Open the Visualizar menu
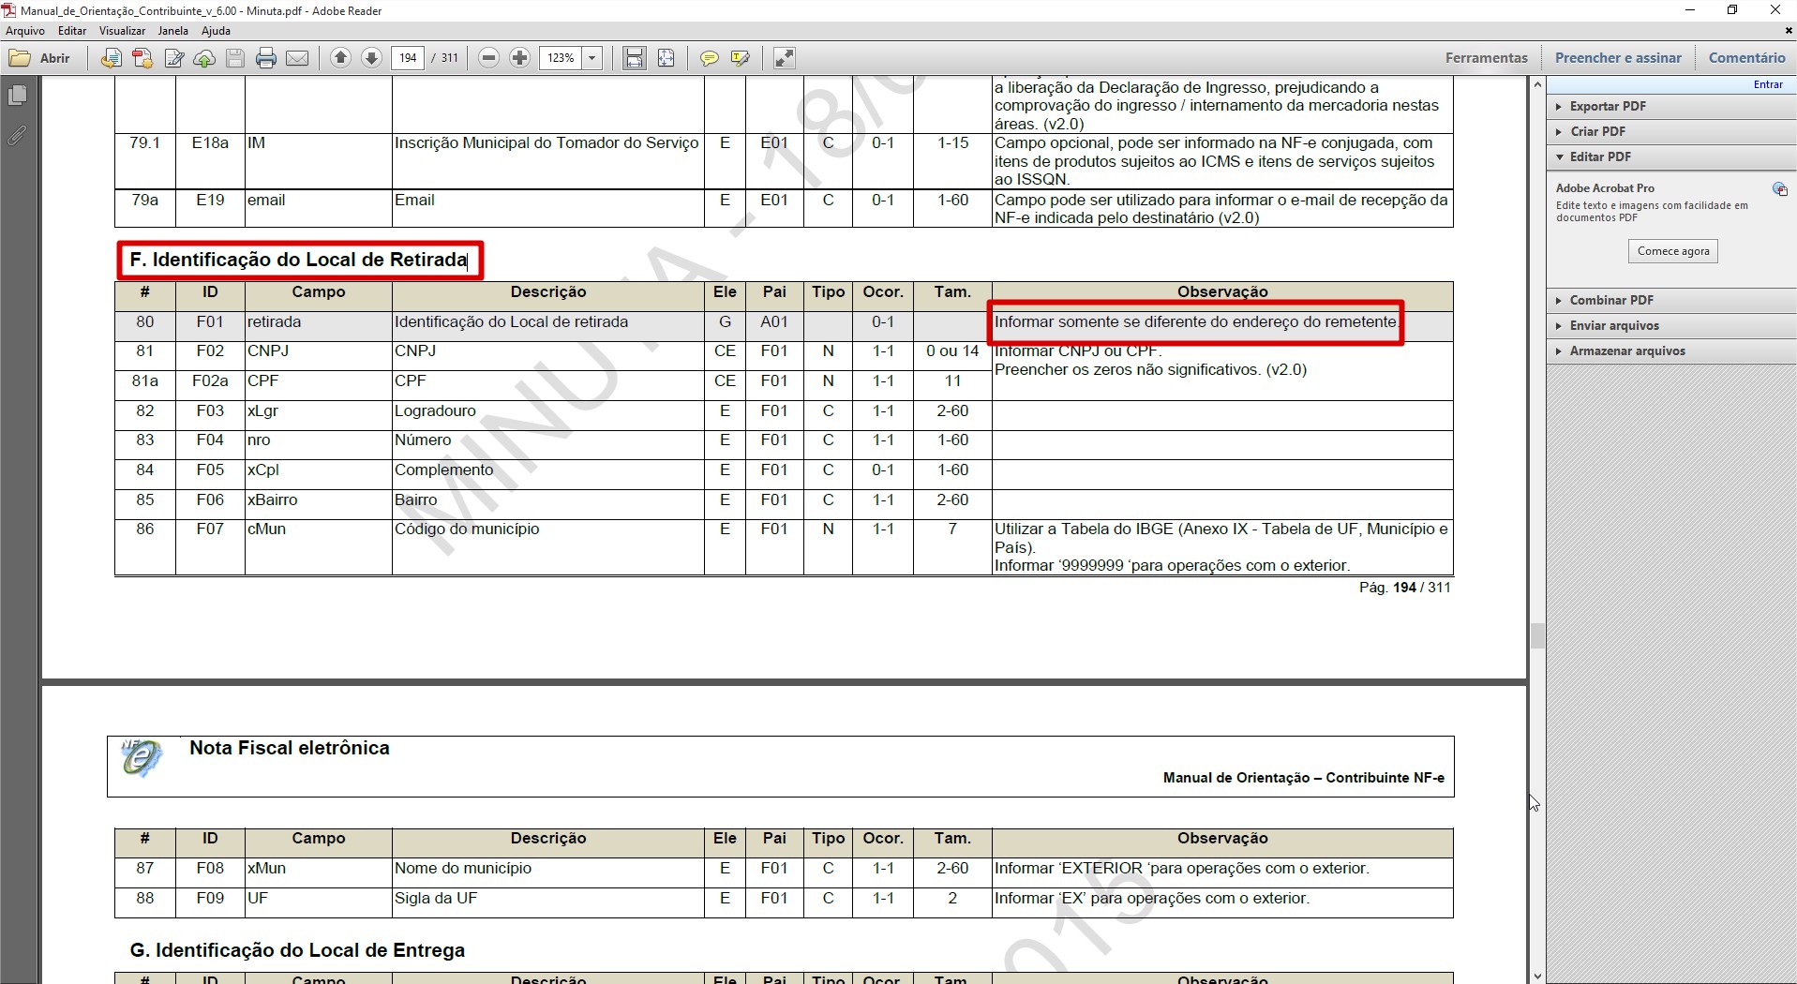 coord(122,31)
